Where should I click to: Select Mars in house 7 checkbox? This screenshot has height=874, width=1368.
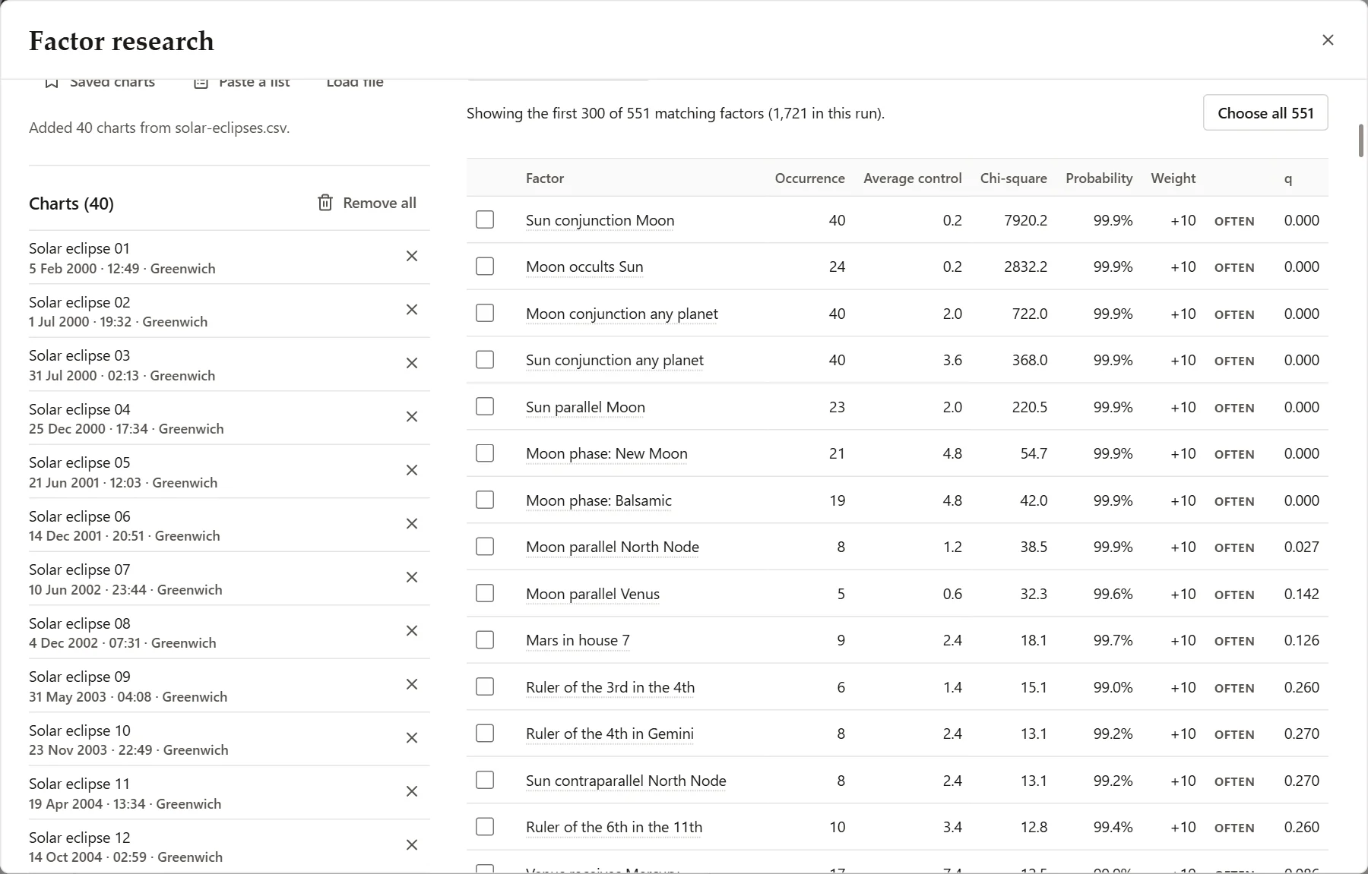485,640
